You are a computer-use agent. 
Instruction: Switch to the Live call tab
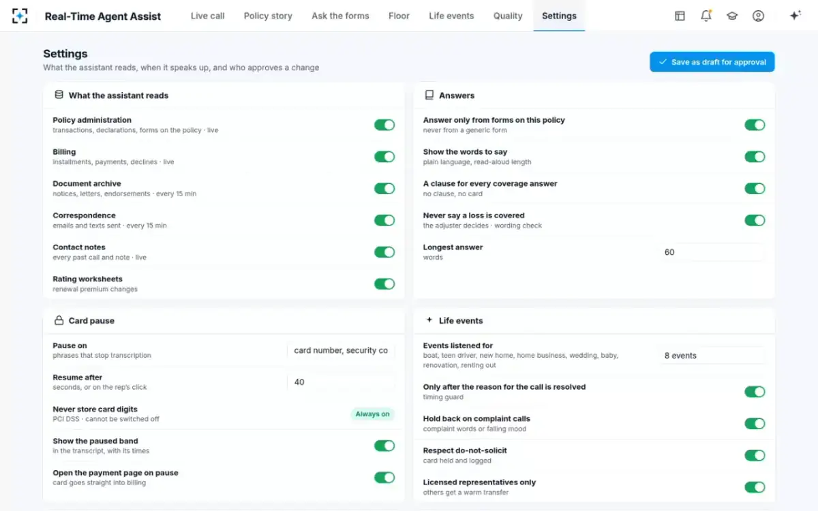208,16
